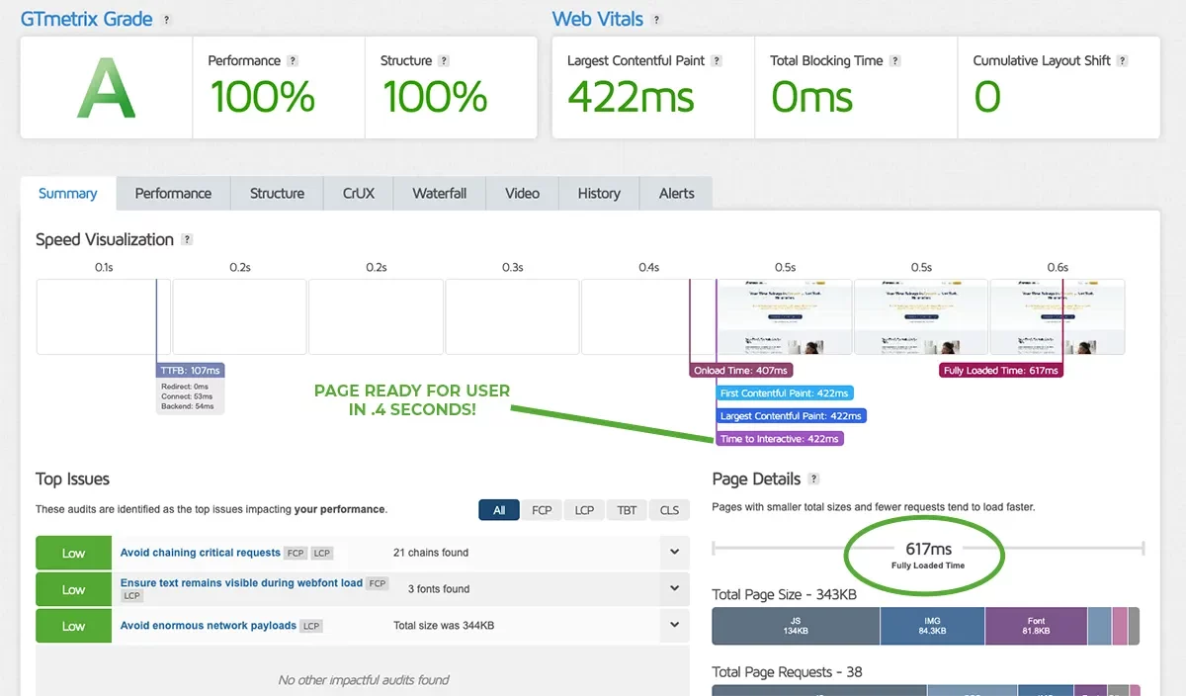Expand webfont load audit details chevron
Viewport: 1186px width, 696px height.
674,588
